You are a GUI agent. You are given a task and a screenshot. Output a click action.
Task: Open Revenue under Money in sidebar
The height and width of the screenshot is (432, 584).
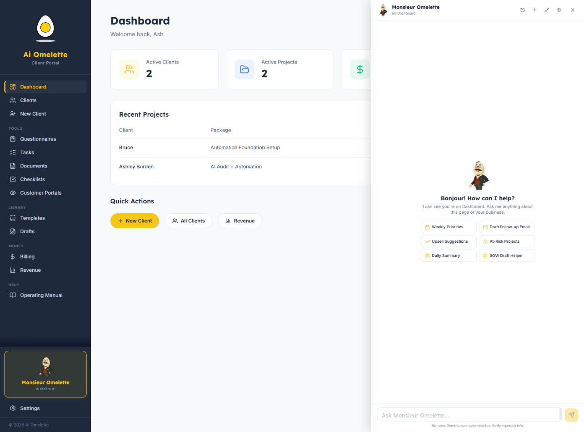point(45,270)
